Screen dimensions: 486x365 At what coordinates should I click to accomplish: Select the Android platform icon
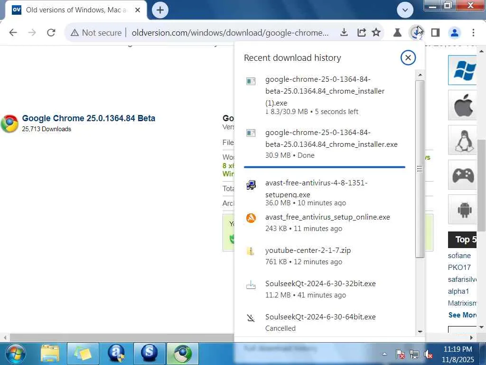click(x=462, y=210)
